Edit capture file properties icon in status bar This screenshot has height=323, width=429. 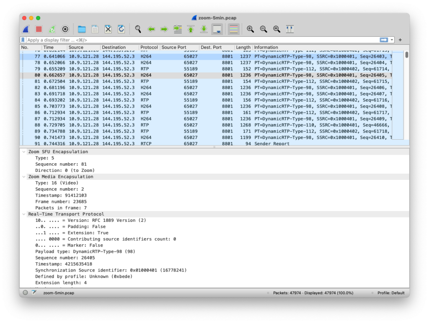pyautogui.click(x=34, y=293)
